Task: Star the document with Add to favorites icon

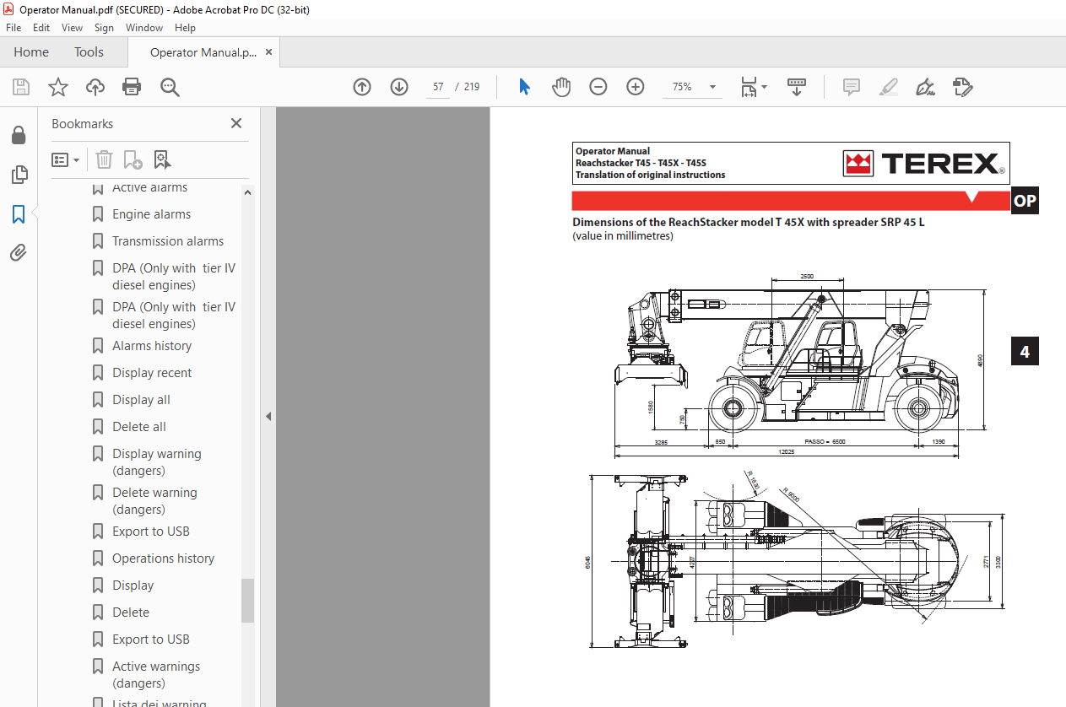Action: pos(58,87)
